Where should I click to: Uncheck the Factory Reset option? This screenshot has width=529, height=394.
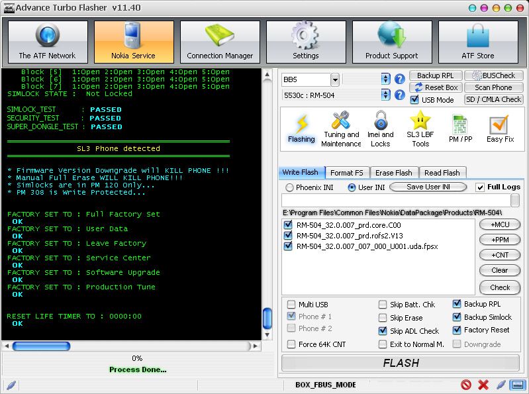click(457, 330)
